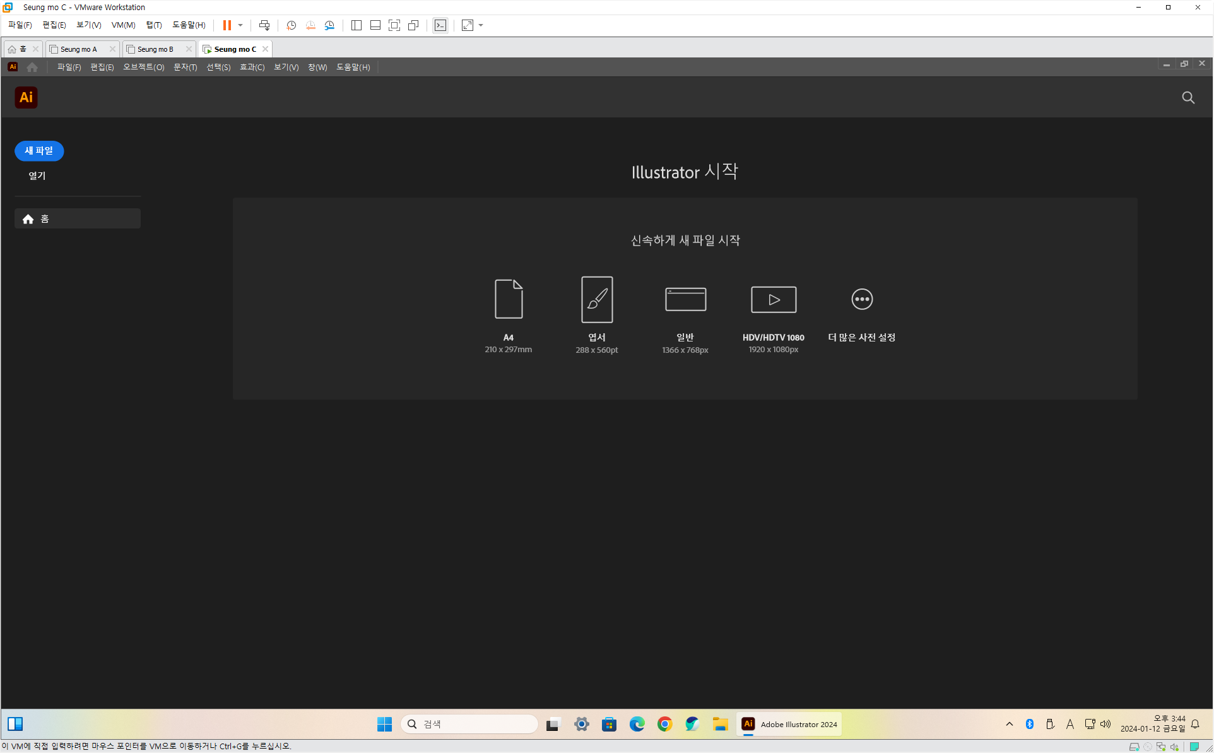Click the Illustrator search magnifier icon
The image size is (1214, 753).
(x=1188, y=98)
